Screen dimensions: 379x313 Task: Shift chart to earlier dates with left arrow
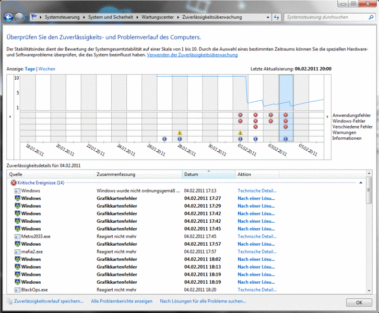click(10, 117)
